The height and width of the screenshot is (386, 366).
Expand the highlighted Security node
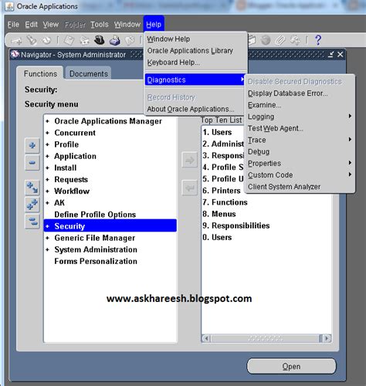tap(47, 226)
